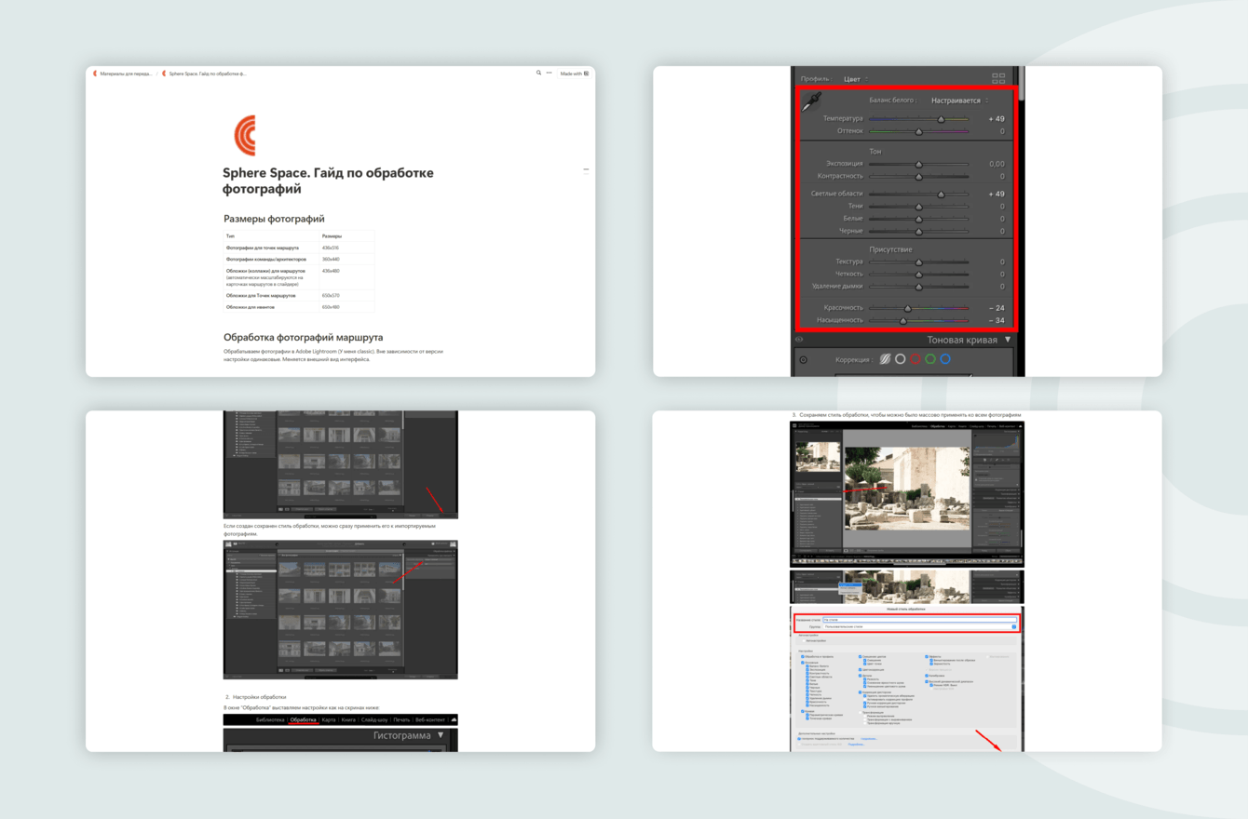Select the green channel curve circle
The height and width of the screenshot is (819, 1248).
[x=930, y=359]
